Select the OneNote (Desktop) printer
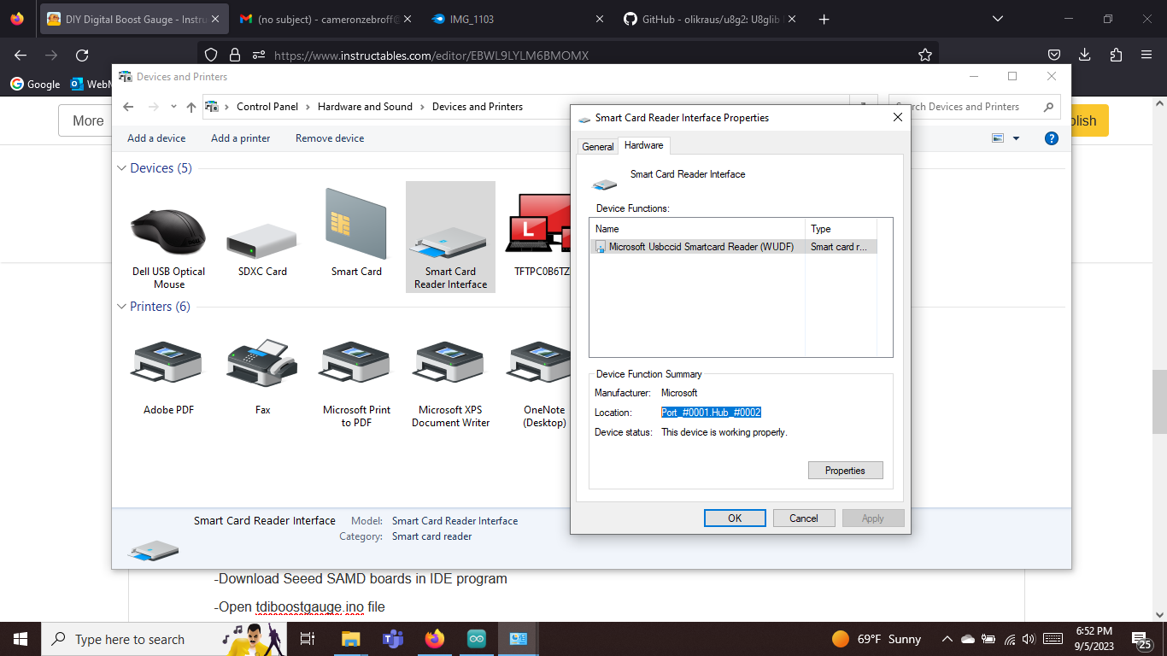Image resolution: width=1167 pixels, height=656 pixels. [544, 383]
